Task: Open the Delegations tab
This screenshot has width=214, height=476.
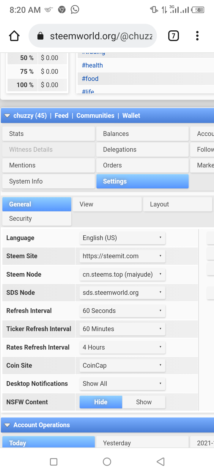Action: [142, 150]
